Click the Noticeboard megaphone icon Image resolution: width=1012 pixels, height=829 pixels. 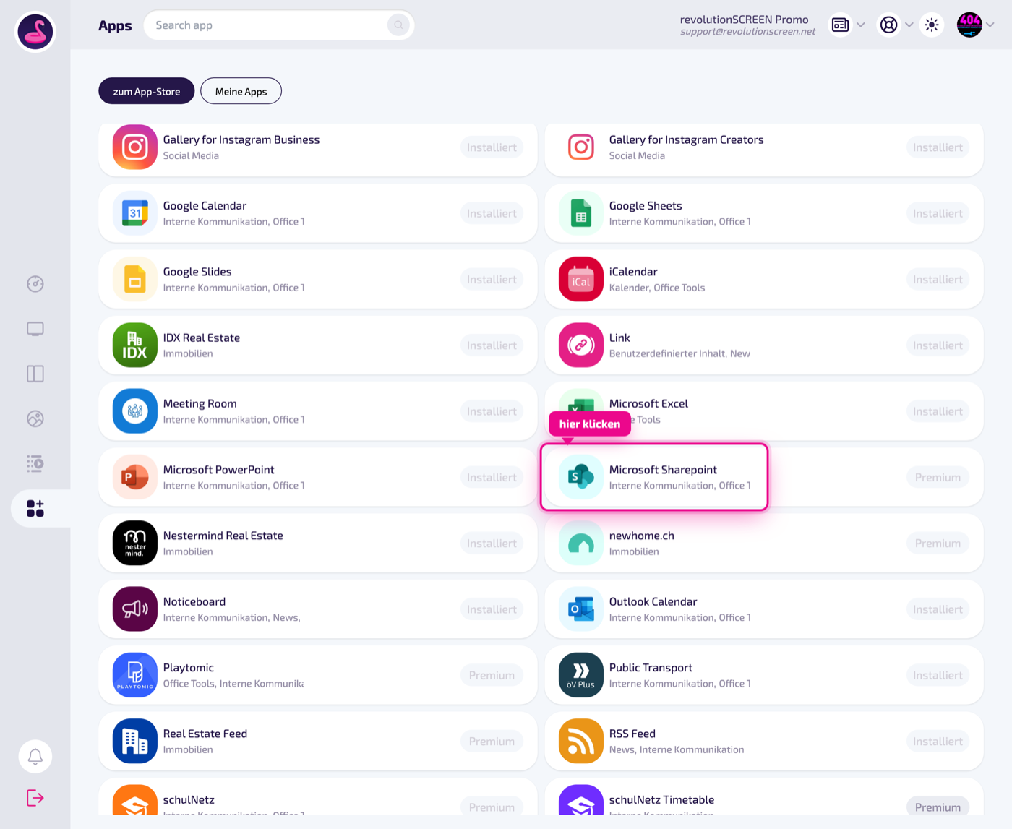click(x=135, y=609)
